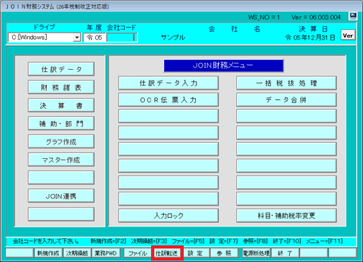Image resolution: width=363 pixels, height=262 pixels.
Task: Open the 仕訳データ category
Action: 61,69
